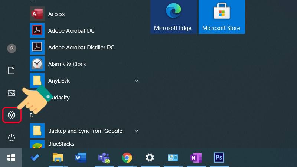Open Documents from the Start sidebar

12,71
